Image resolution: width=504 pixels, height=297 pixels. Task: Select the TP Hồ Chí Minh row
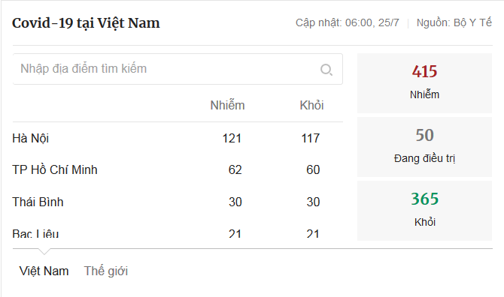(178, 169)
